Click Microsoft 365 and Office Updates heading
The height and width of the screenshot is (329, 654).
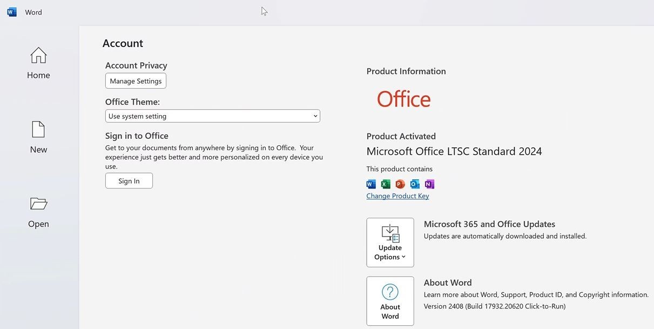[489, 224]
